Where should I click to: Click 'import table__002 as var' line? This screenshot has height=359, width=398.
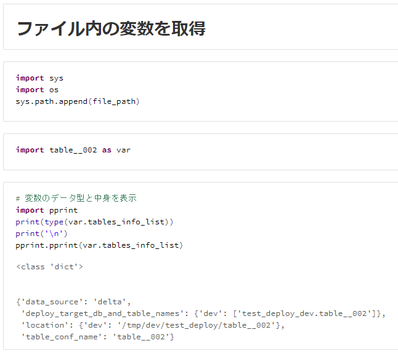[x=73, y=150]
